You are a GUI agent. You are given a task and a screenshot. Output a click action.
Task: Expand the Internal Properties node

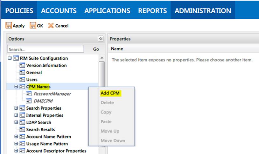(x=16, y=115)
